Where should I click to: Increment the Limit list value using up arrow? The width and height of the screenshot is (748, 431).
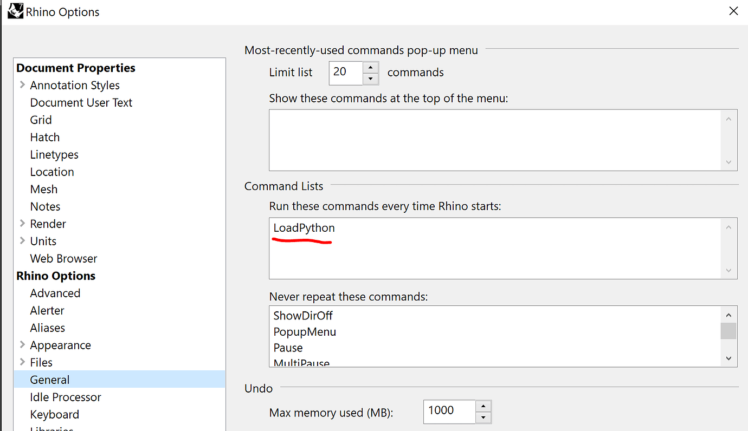(370, 67)
